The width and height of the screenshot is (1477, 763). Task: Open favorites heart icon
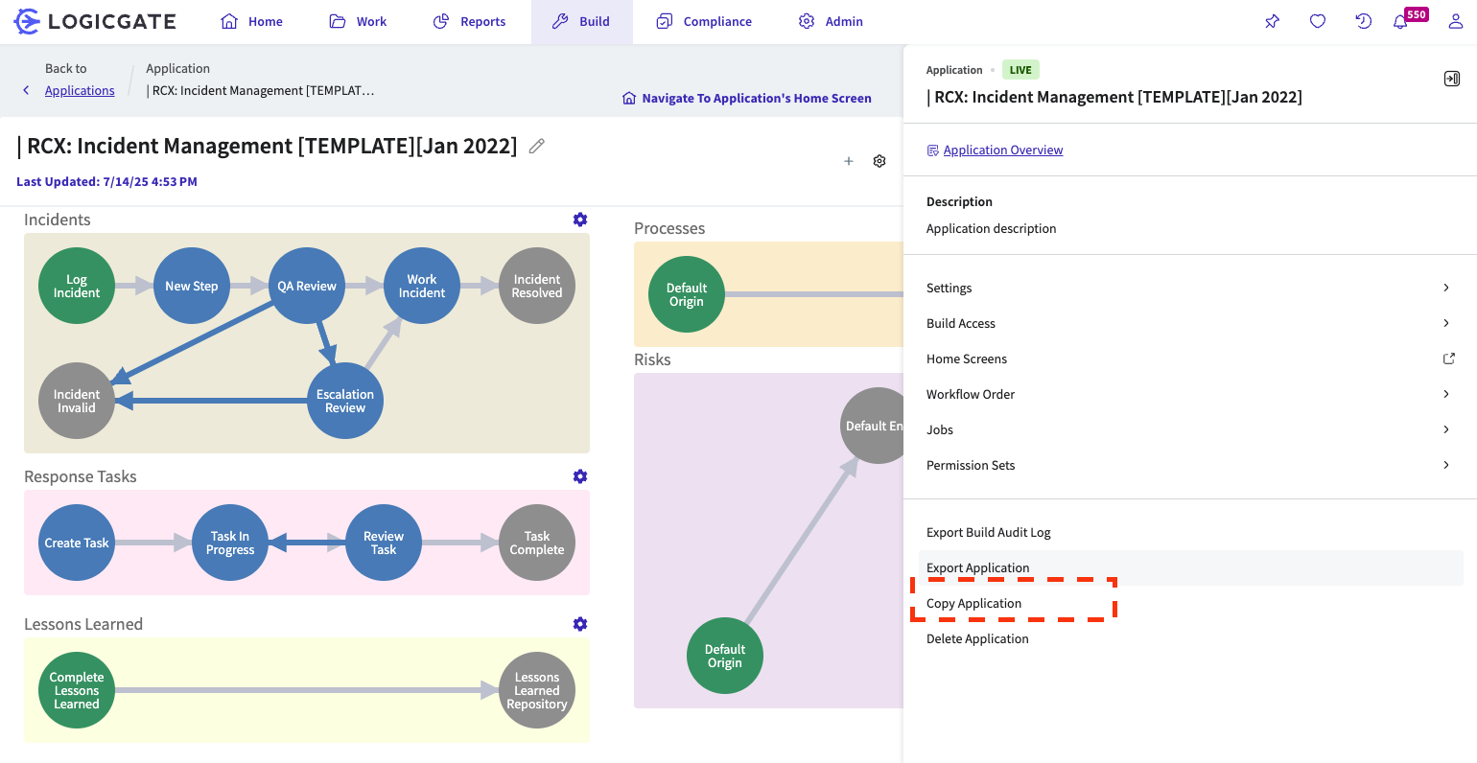pos(1318,21)
